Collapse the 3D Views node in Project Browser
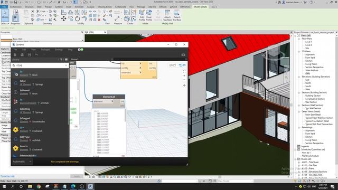This screenshot has height=190, width=338. pos(299,52)
